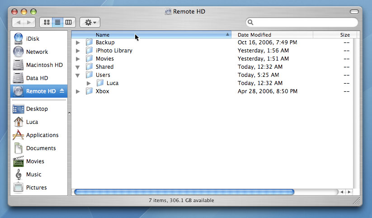The width and height of the screenshot is (372, 218).
Task: Click the iPhoto Library folder icon
Action: point(89,50)
